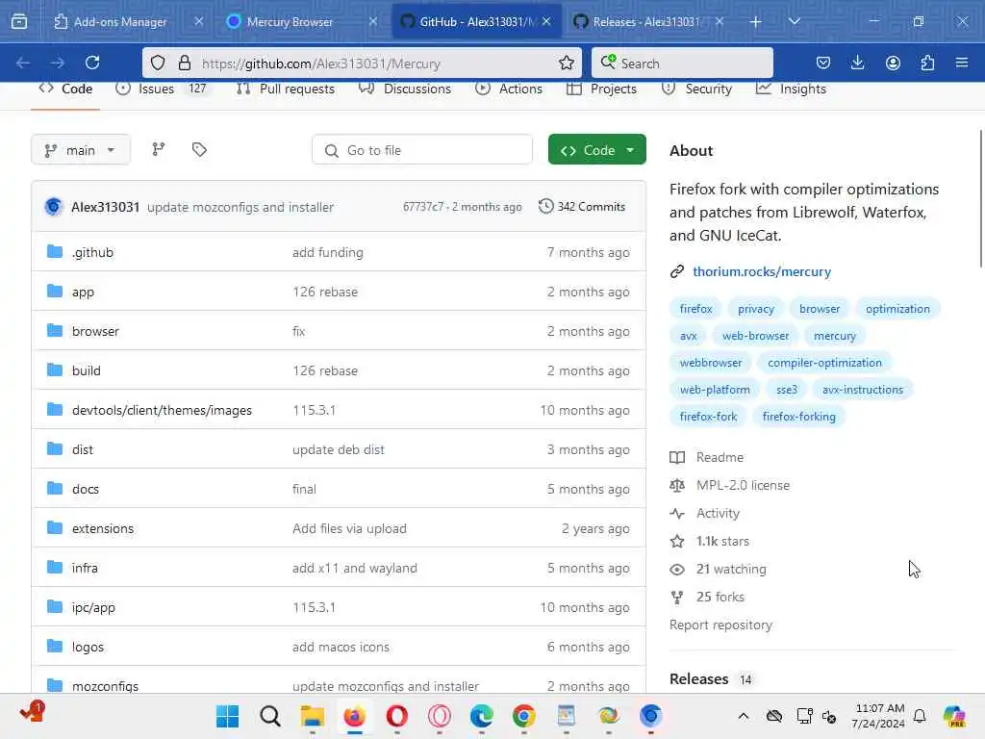
Task: Open the Security tab
Action: (x=696, y=89)
